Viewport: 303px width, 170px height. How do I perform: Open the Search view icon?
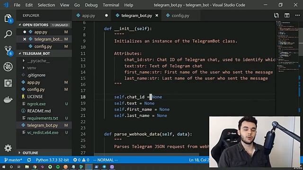(x=8, y=34)
